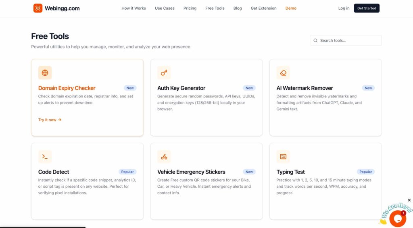The height and width of the screenshot is (228, 413).
Task: Click the bike icon for Vehicle Emergency Stickers
Action: coord(164,157)
